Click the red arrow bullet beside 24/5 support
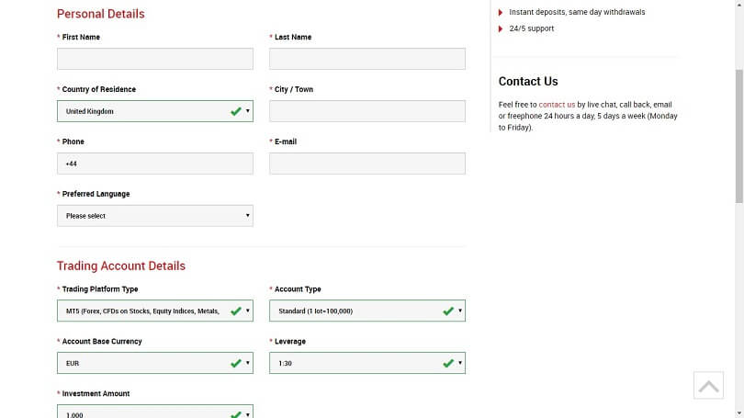The height and width of the screenshot is (418, 744). (501, 29)
